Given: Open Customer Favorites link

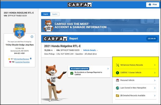Looking at the screenshot, I should 22,62.
